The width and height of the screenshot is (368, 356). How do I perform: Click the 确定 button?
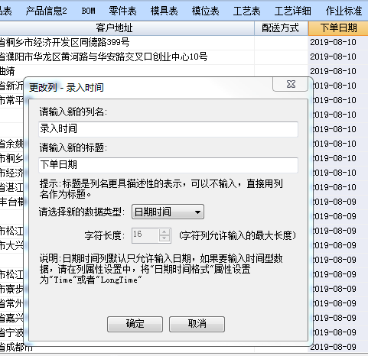click(135, 324)
